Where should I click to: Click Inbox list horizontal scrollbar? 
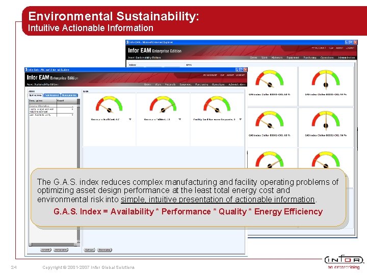pos(53,244)
